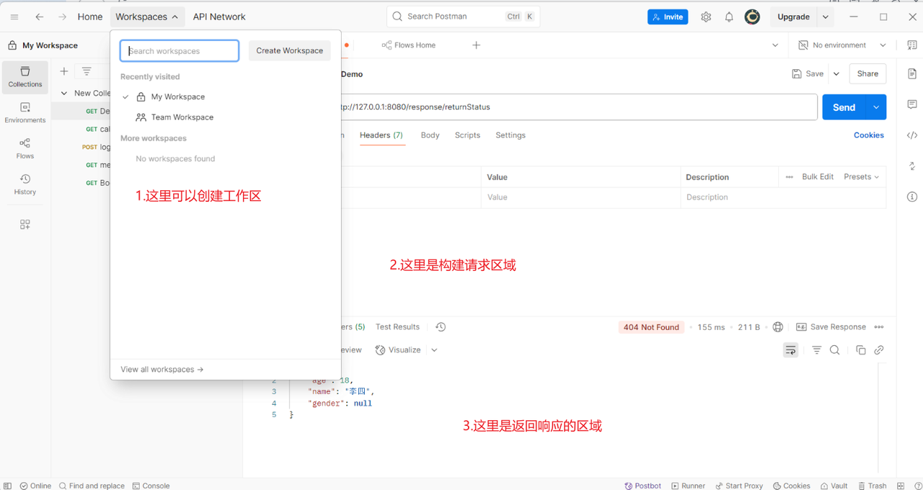Switch to the Body tab

(430, 135)
